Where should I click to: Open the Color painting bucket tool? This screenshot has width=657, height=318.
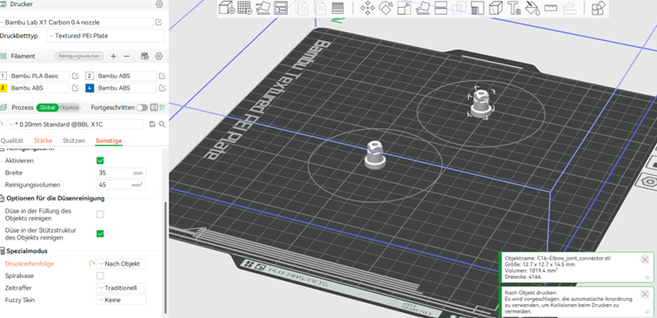[532, 8]
